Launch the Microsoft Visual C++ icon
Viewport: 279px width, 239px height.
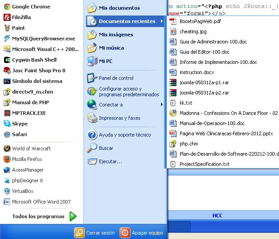click(x=7, y=49)
